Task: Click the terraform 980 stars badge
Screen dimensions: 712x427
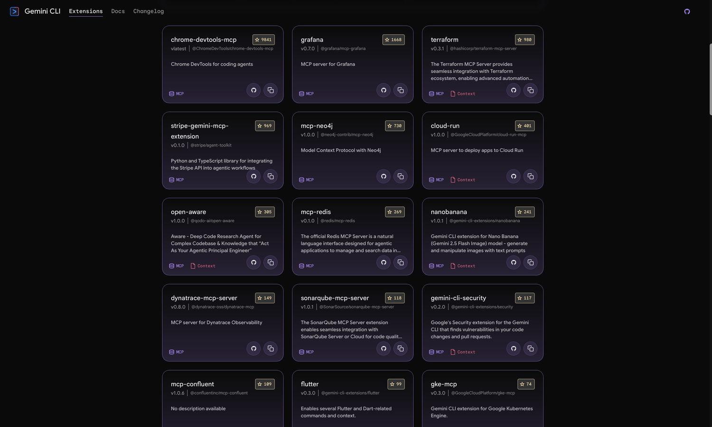Action: tap(525, 40)
